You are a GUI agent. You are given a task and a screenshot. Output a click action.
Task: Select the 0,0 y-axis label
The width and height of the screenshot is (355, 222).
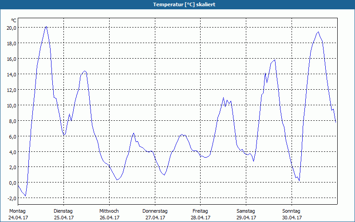coord(12,183)
